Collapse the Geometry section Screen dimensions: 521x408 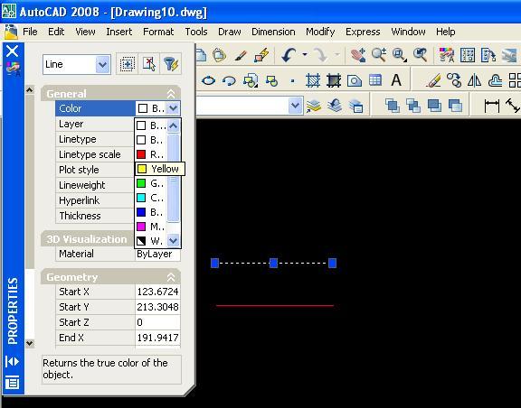171,277
